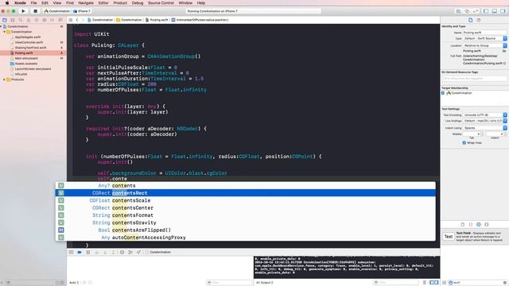Open the Object library icon
Image resolution: width=509 pixels, height=286 pixels.
click(479, 224)
